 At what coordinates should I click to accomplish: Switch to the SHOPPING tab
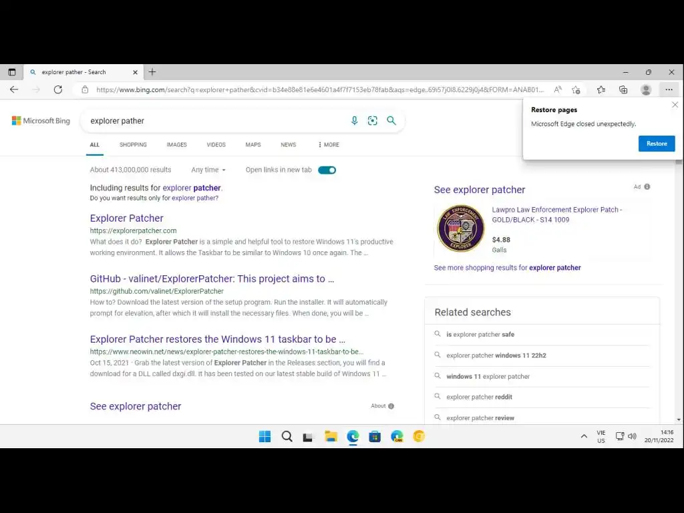click(133, 144)
